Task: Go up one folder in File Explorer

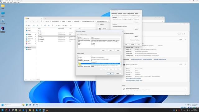Action: tap(34, 21)
